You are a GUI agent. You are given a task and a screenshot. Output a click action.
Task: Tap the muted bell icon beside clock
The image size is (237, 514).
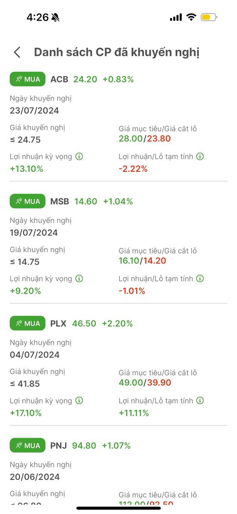point(55,17)
